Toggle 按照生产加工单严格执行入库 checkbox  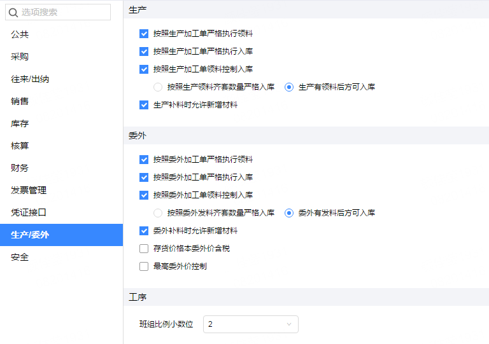pyautogui.click(x=144, y=52)
